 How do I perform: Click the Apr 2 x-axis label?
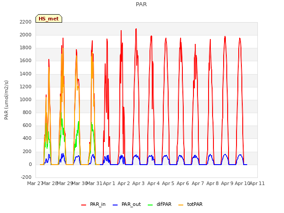pos(124,183)
